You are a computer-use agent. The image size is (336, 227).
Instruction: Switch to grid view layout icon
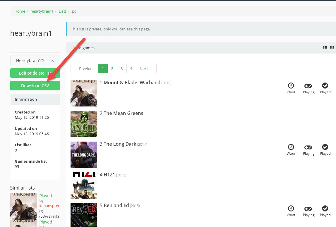(332, 48)
